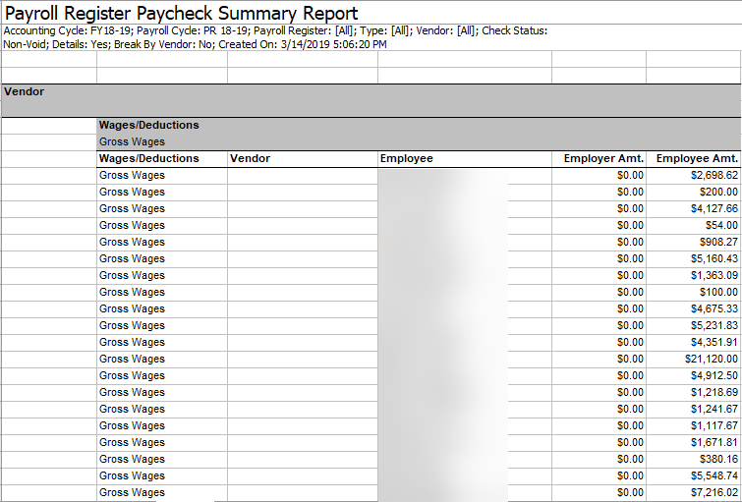Select the $2,698.62 employee amount cell
Image resolution: width=742 pixels, height=502 pixels.
(x=713, y=175)
